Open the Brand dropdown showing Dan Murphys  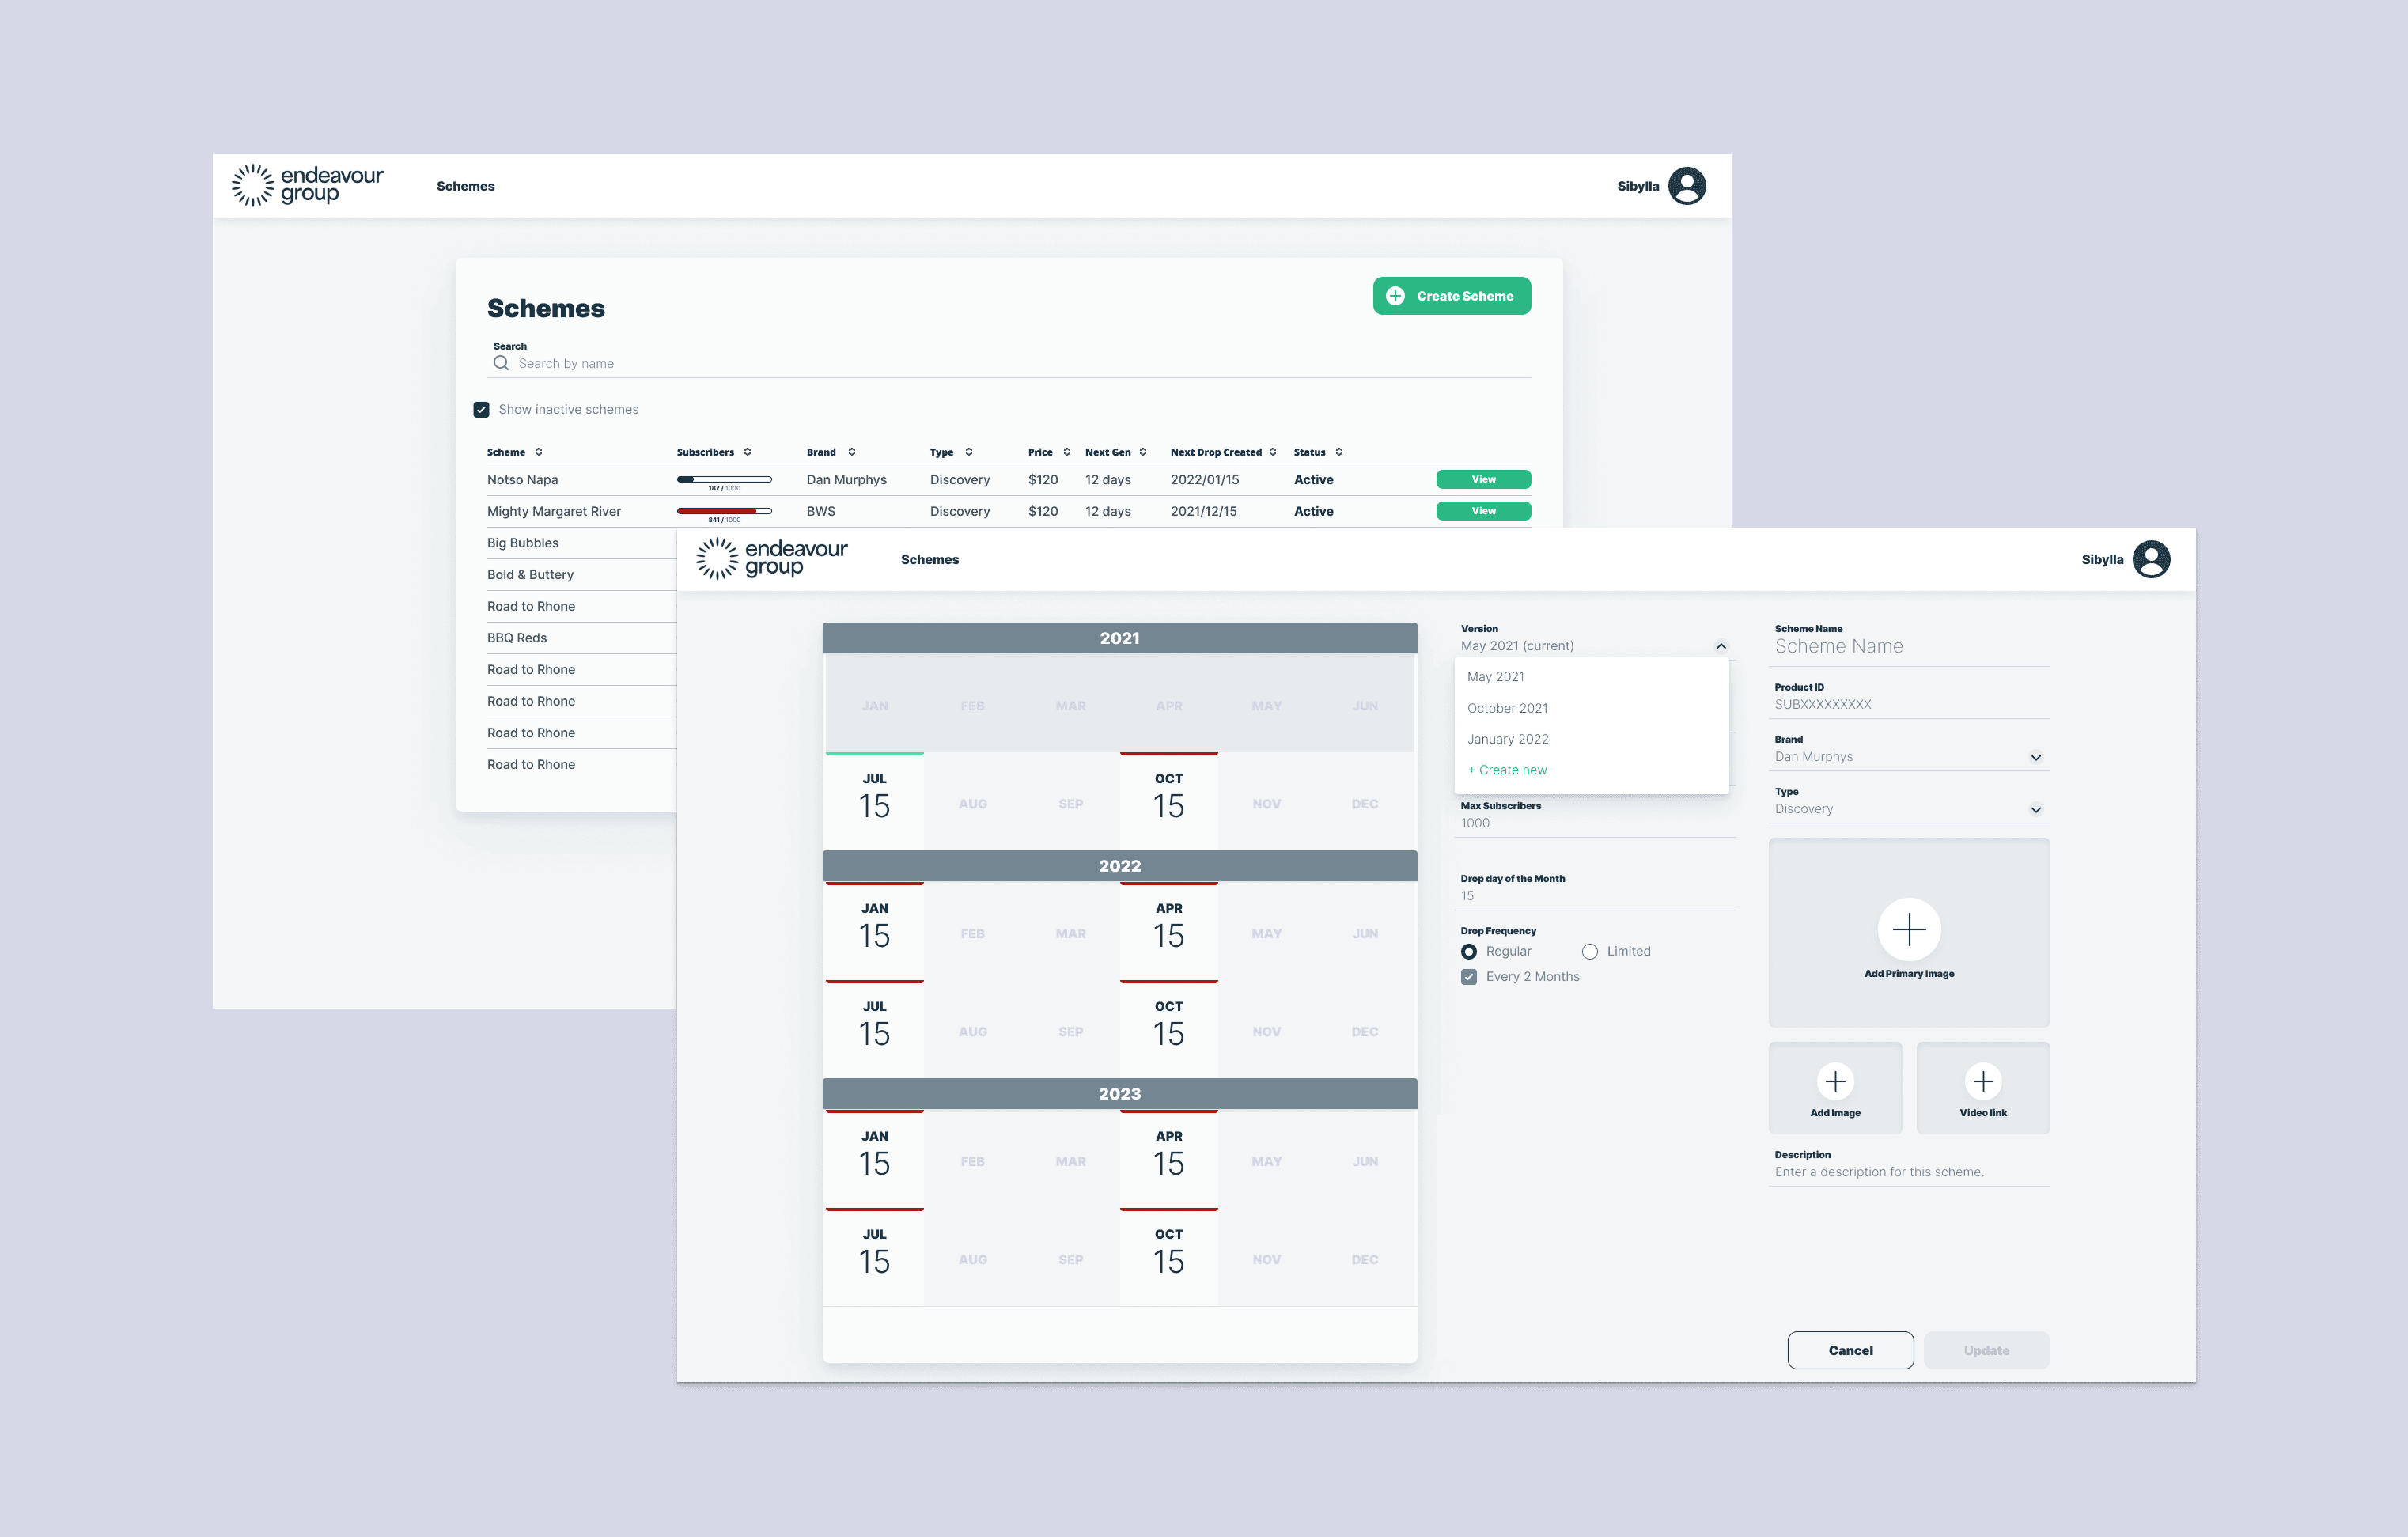[2036, 757]
